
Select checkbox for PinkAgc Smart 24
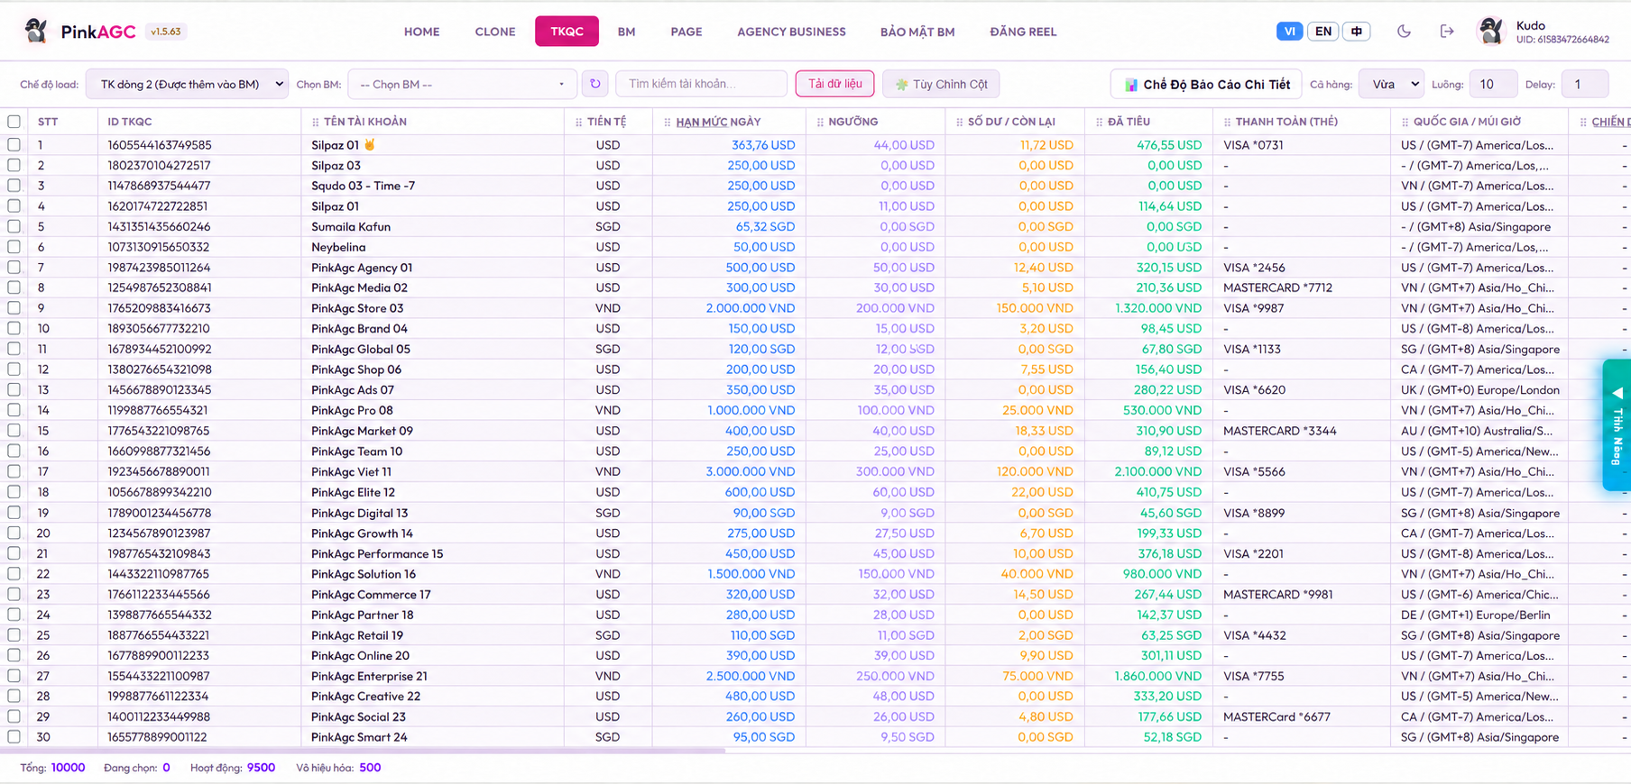click(14, 737)
